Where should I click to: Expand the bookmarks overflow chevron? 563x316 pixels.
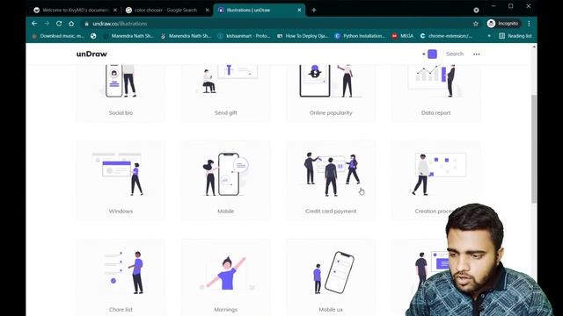tap(489, 36)
